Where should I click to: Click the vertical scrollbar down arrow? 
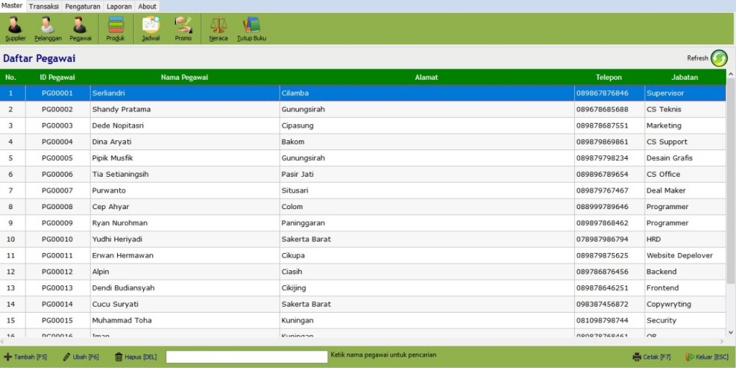[730, 333]
